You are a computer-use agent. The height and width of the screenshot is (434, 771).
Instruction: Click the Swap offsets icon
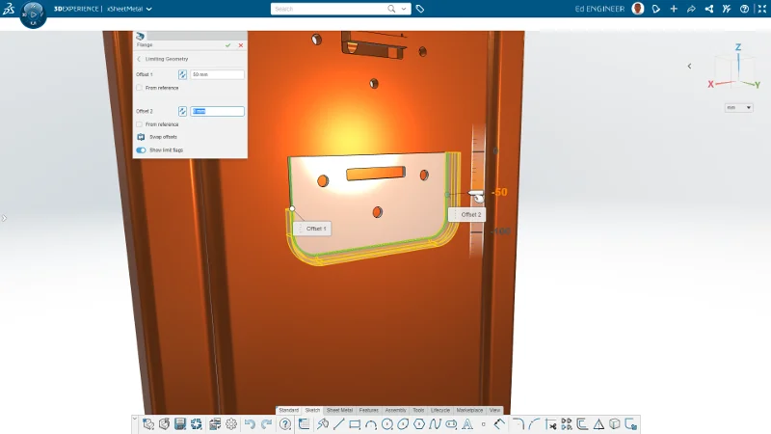pyautogui.click(x=141, y=137)
